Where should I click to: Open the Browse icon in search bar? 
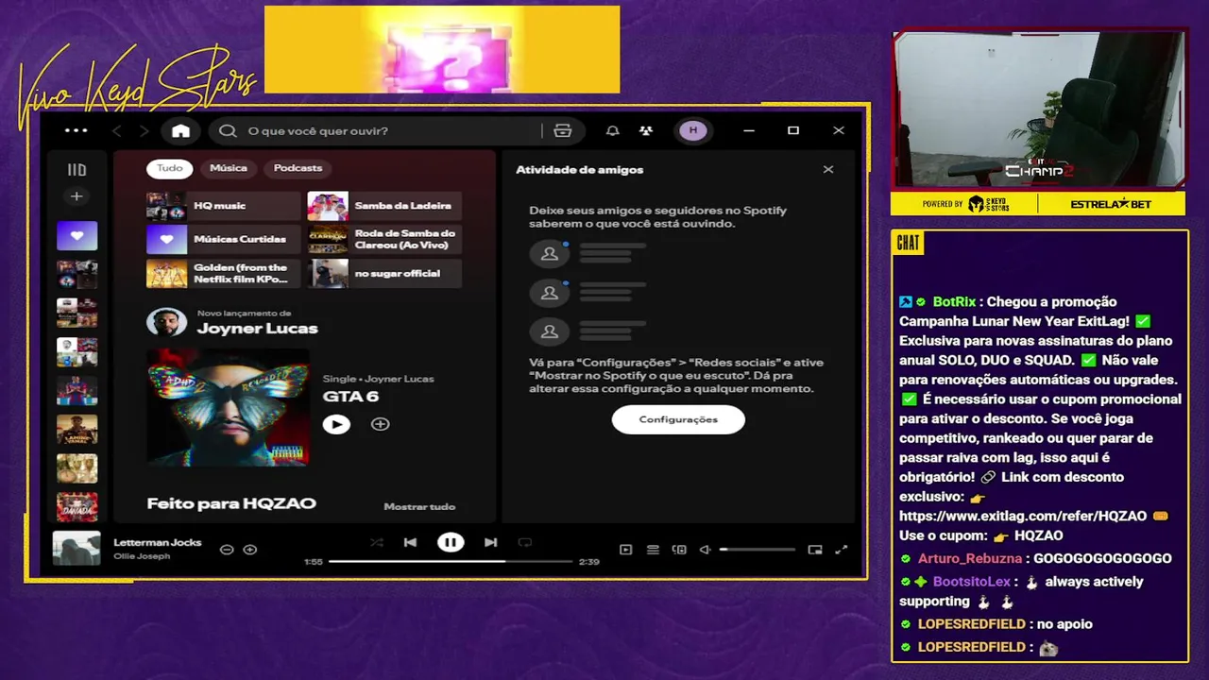point(563,130)
